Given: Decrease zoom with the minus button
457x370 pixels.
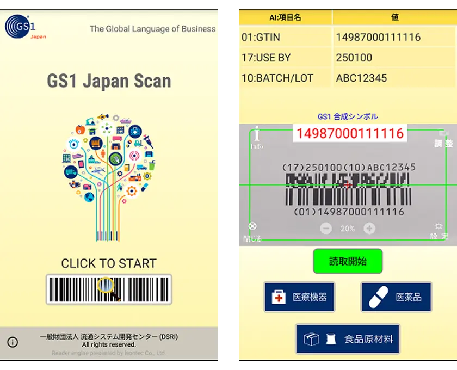Looking at the screenshot, I should tap(326, 229).
